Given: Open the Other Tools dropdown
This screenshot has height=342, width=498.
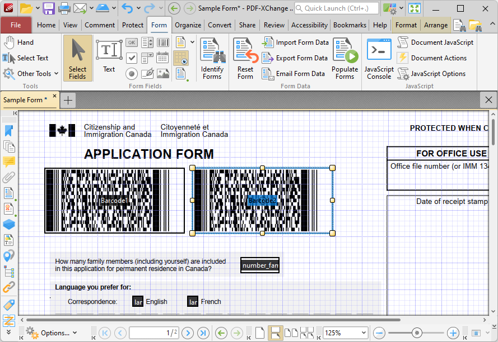Looking at the screenshot, I should 30,73.
